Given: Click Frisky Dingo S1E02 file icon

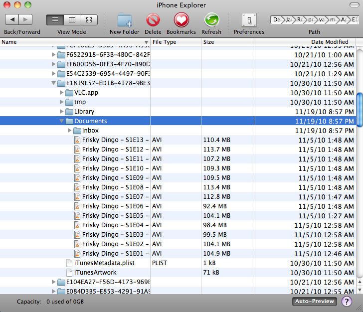Looking at the screenshot, I should tap(77, 244).
